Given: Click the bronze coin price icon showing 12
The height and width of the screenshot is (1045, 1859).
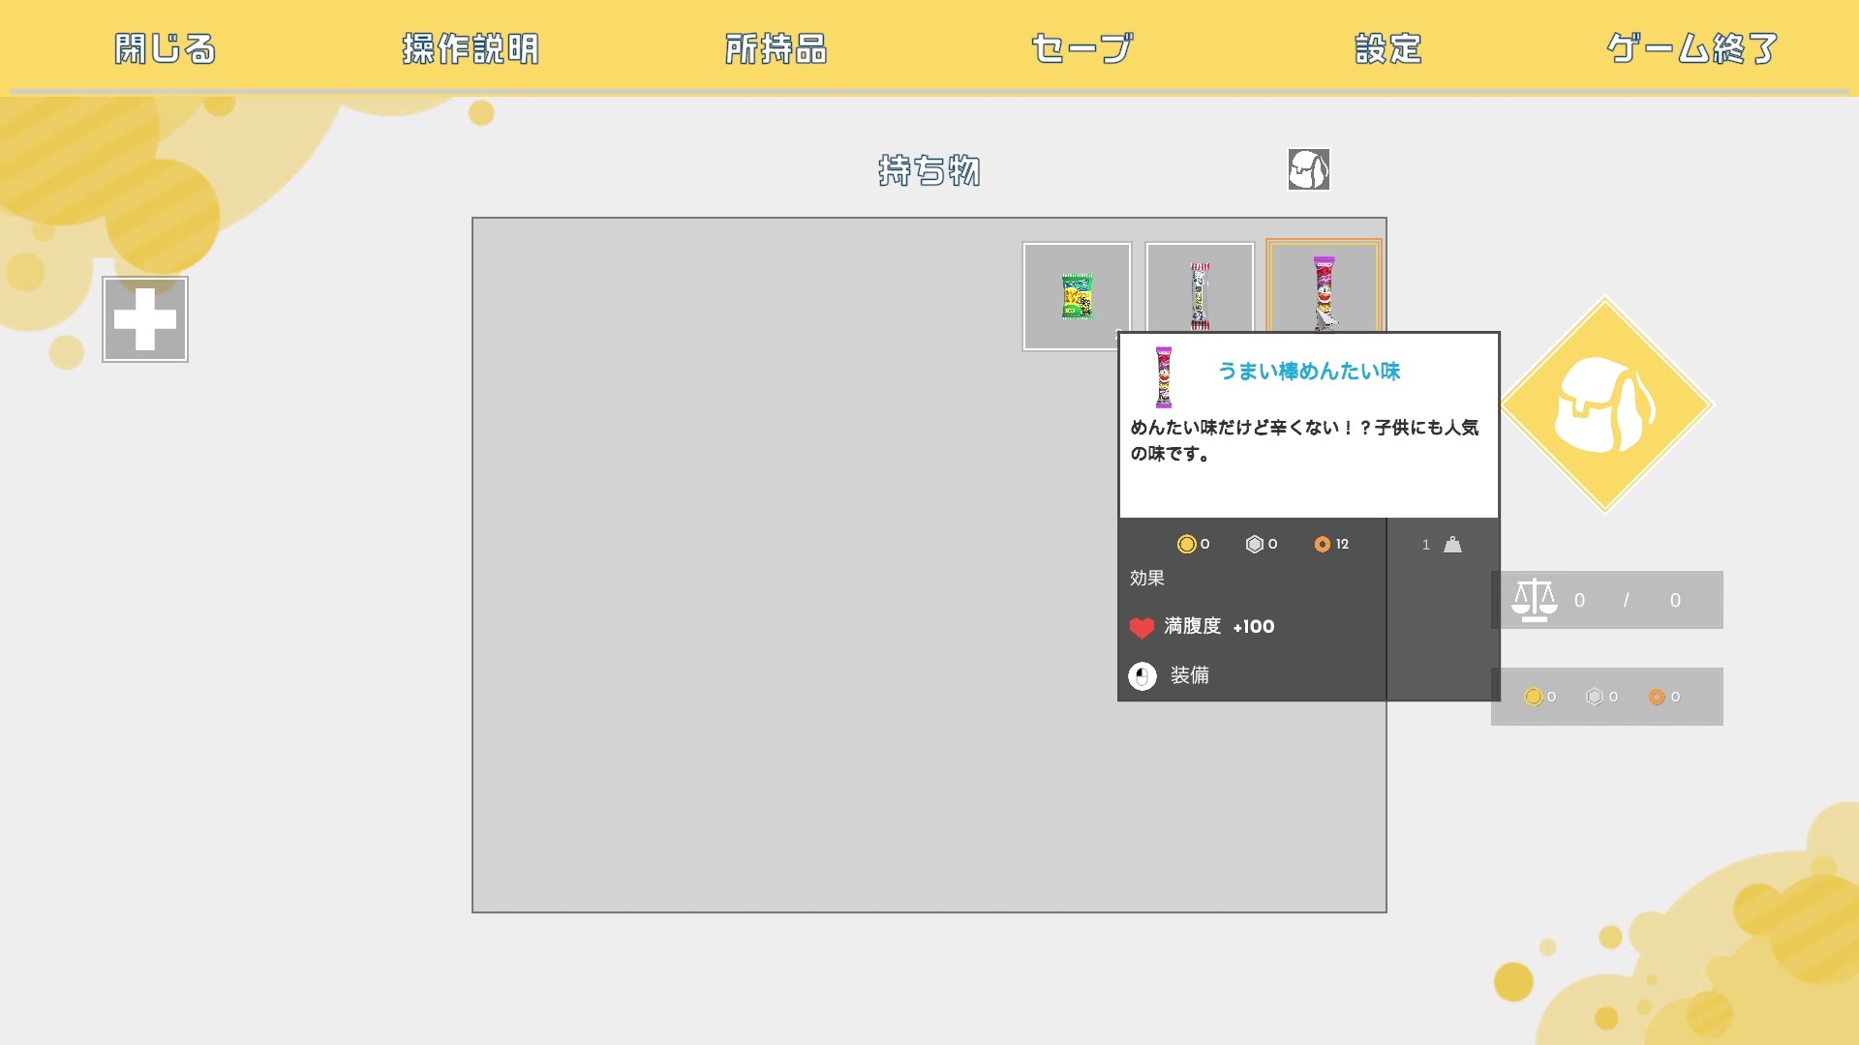Looking at the screenshot, I should point(1323,545).
